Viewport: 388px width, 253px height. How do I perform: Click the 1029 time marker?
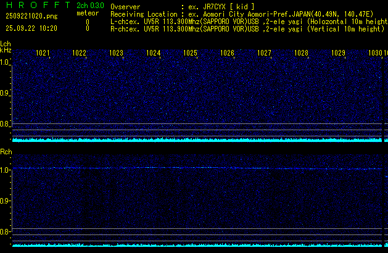tap(338, 54)
